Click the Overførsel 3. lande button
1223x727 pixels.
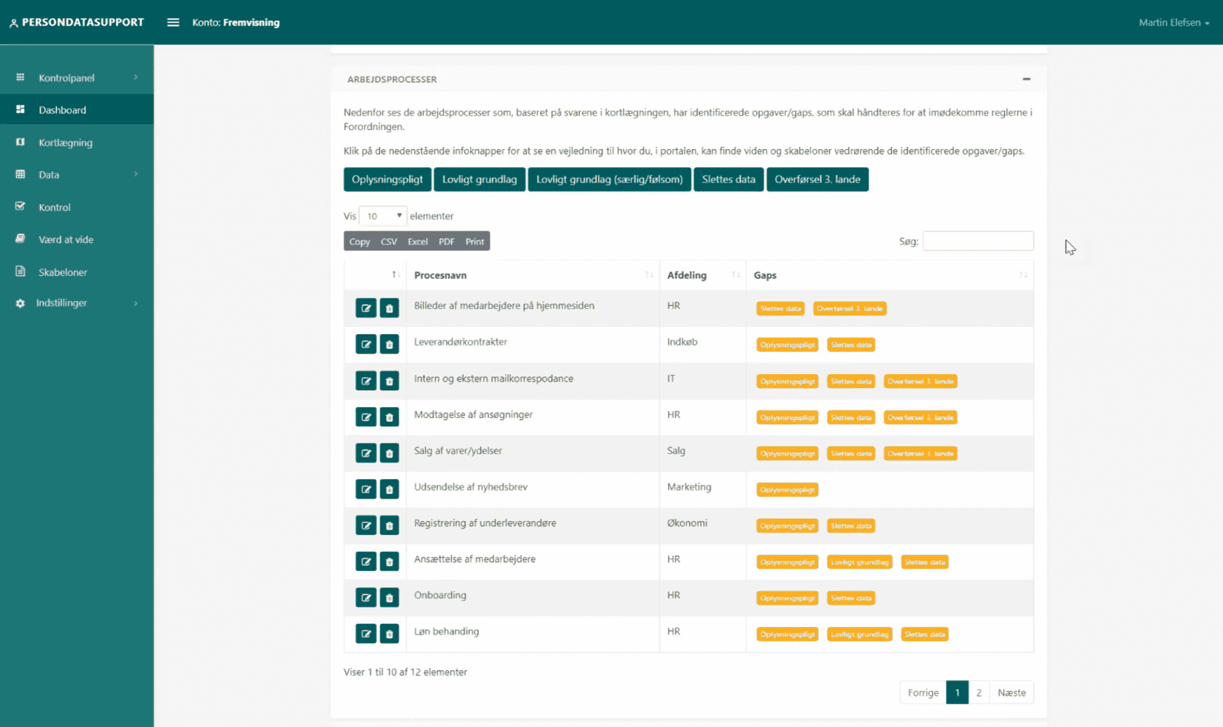[818, 180]
